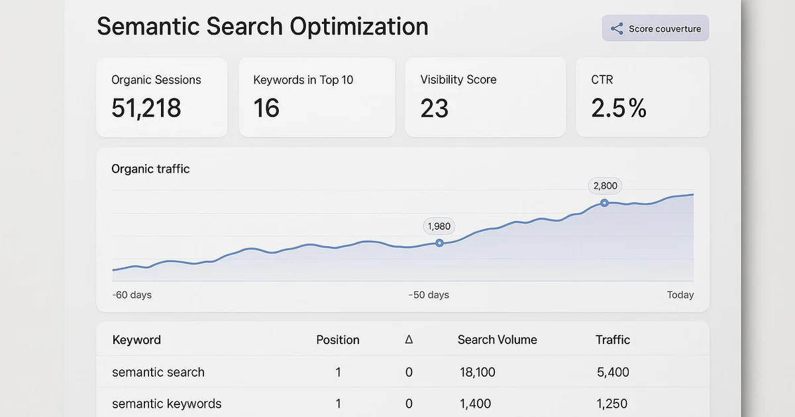Sort by delta column header
This screenshot has width=795, height=417.
pyautogui.click(x=409, y=340)
